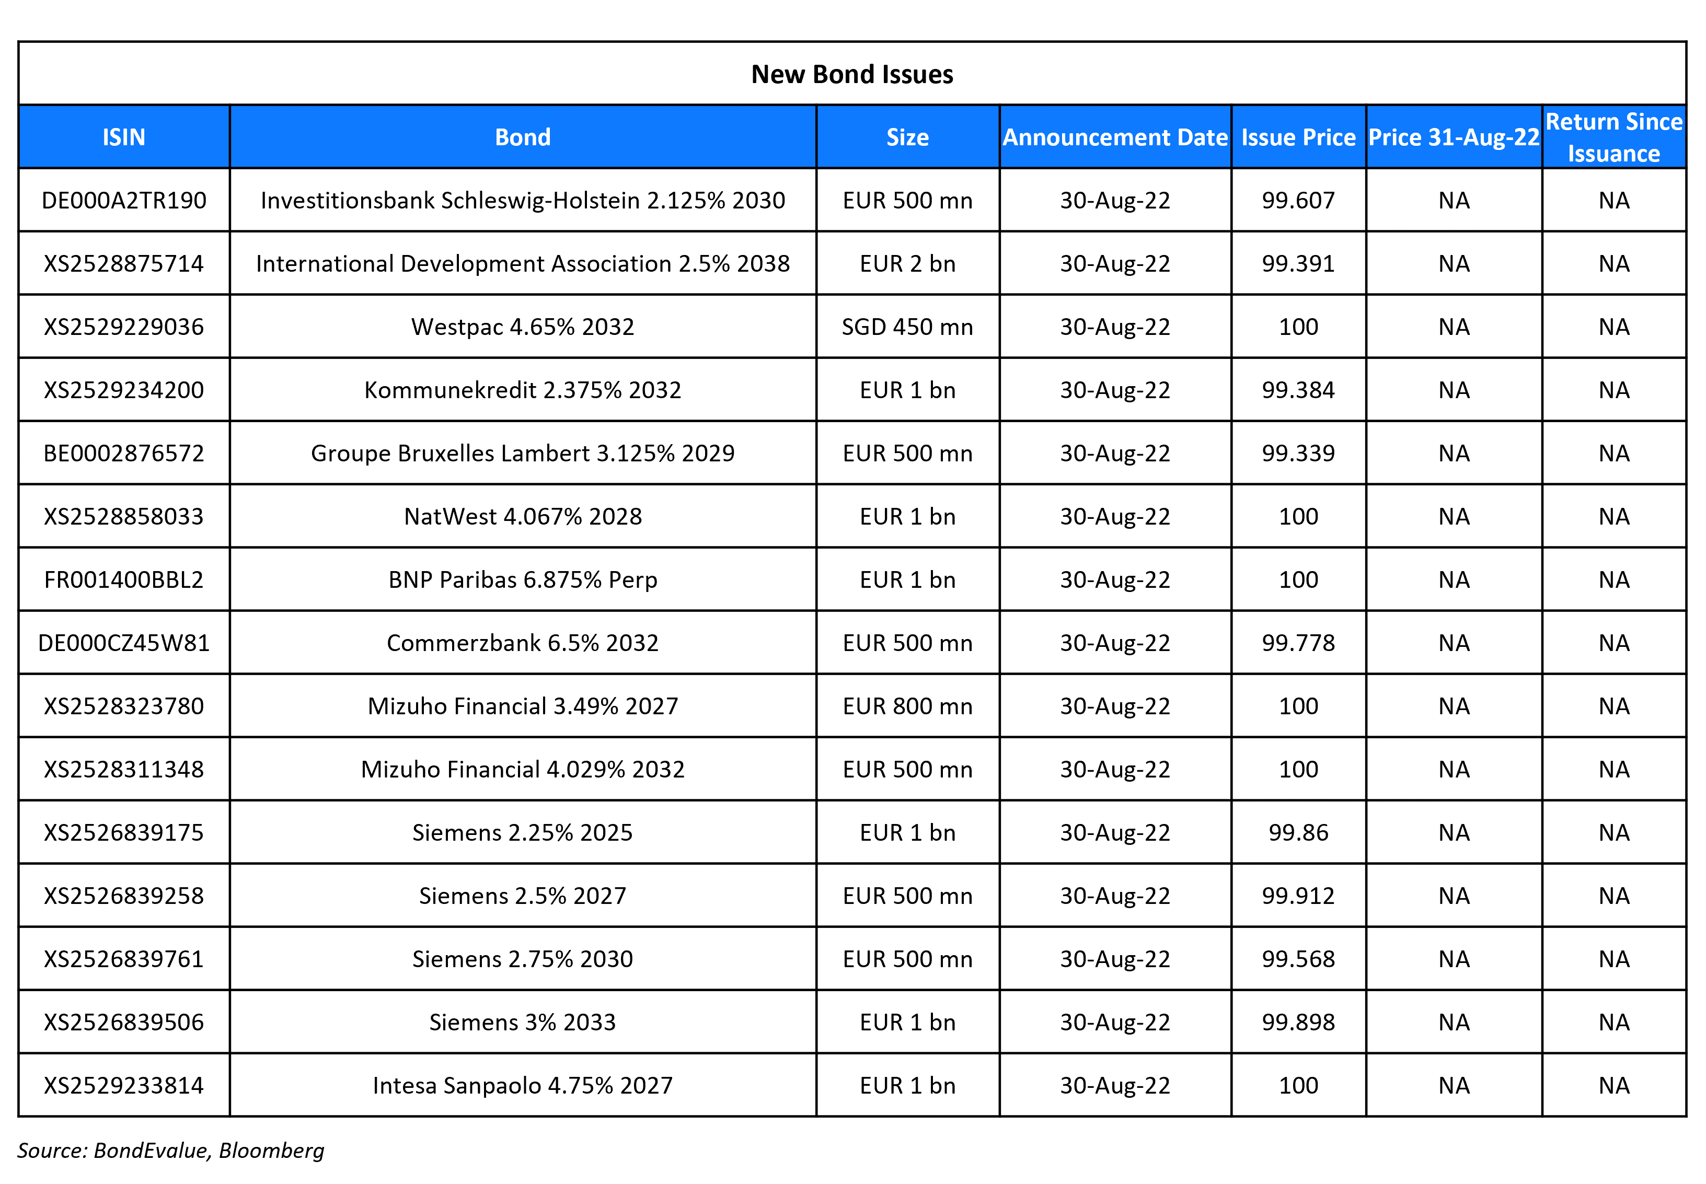1706x1184 pixels.
Task: Select ISIN XS2526839761
Action: [x=124, y=959]
